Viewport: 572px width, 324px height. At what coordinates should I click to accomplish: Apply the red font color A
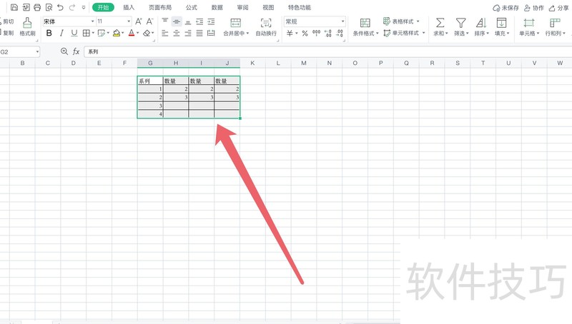pyautogui.click(x=132, y=33)
